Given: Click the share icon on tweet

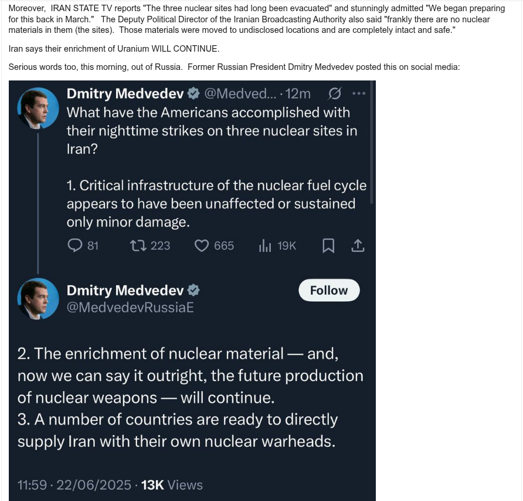Looking at the screenshot, I should pos(358,246).
